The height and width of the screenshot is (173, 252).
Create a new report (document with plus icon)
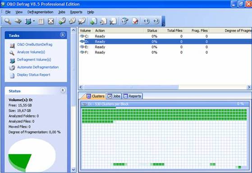[x=93, y=21]
